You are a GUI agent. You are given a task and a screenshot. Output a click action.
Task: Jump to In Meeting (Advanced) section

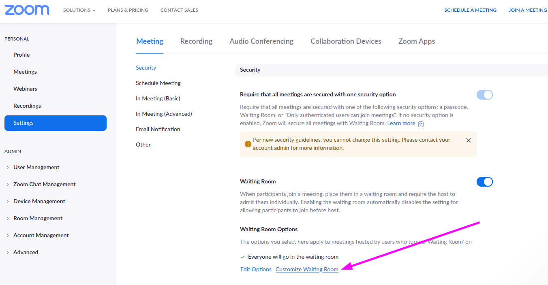click(x=164, y=114)
